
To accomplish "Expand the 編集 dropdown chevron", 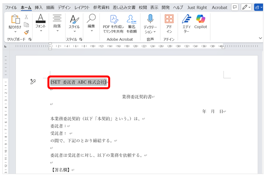I will [x=92, y=31].
